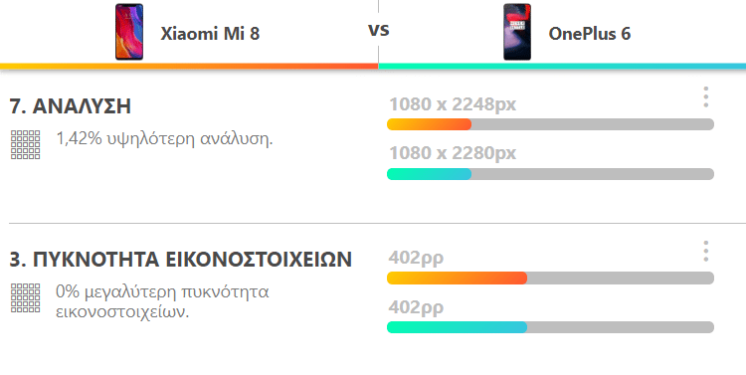Select the 3. ΠΥΚΝΟΤΗΤΑ ΕΙΚΟΝΟΣΤΟΙΧΕΙΩΝ heading
The width and height of the screenshot is (746, 375).
tap(181, 260)
